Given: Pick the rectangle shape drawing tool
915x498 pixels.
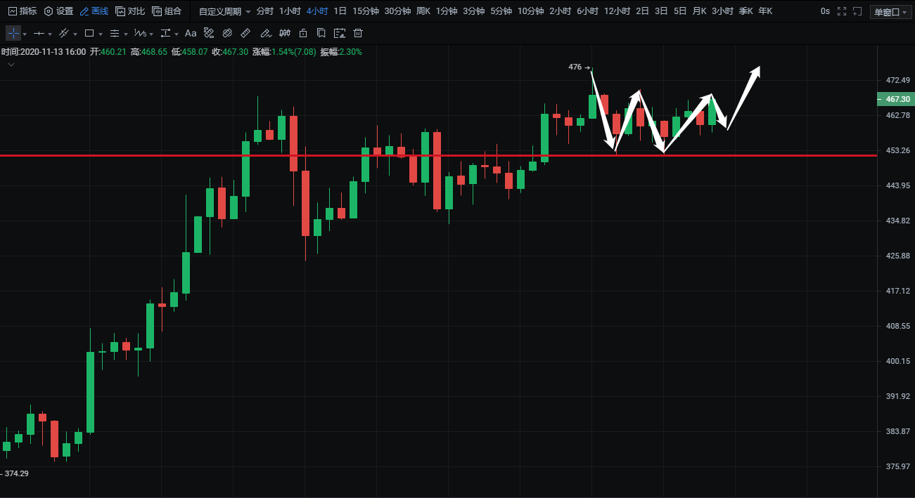Looking at the screenshot, I should point(89,33).
